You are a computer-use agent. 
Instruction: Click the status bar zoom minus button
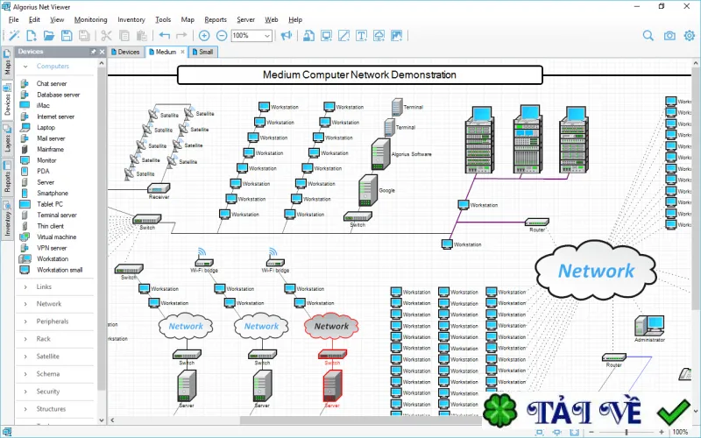click(x=591, y=432)
